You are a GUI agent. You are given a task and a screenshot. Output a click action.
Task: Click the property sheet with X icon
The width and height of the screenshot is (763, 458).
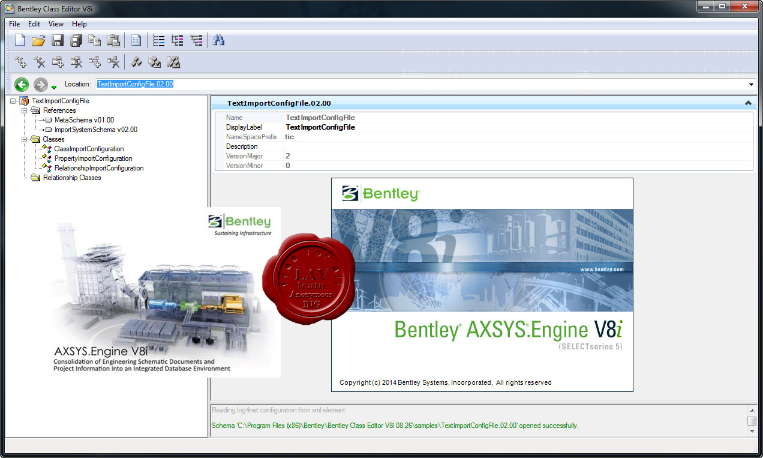pos(76,62)
